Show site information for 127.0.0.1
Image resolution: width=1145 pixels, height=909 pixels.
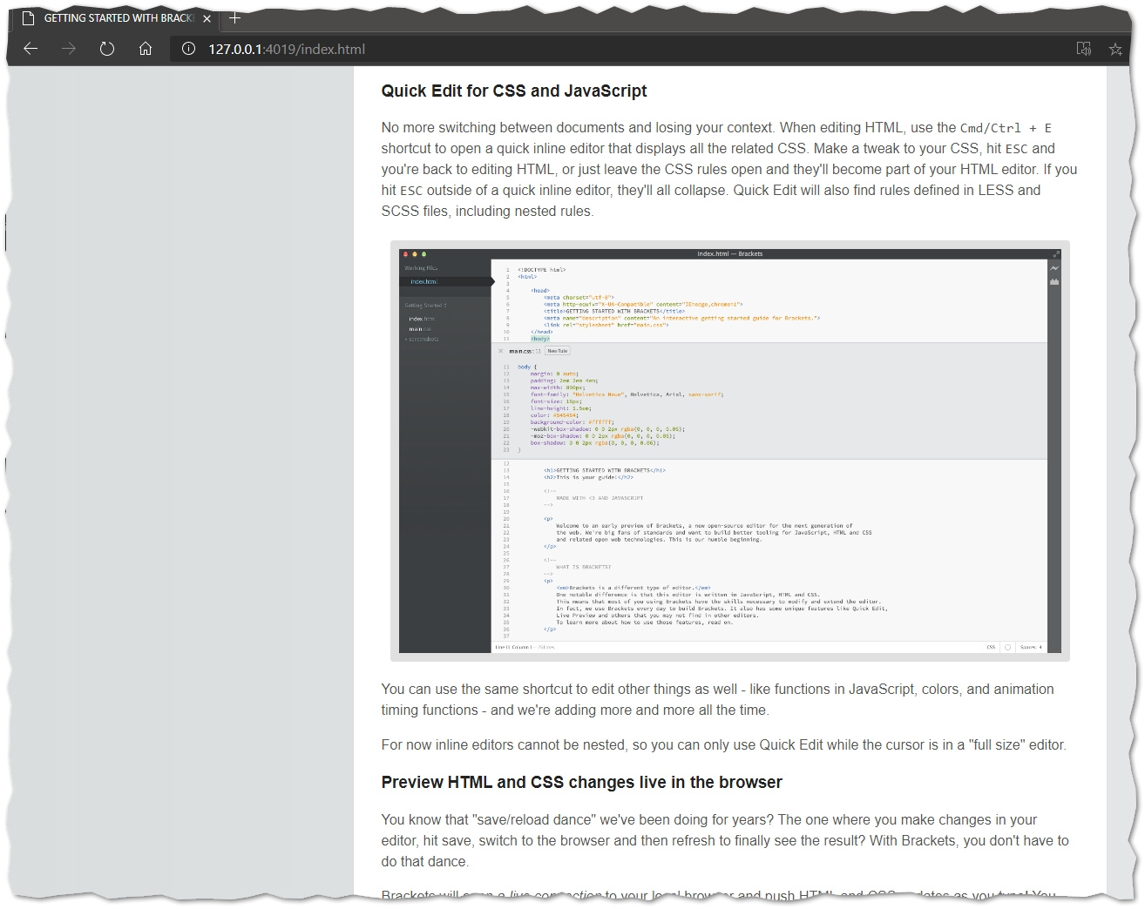coord(188,49)
